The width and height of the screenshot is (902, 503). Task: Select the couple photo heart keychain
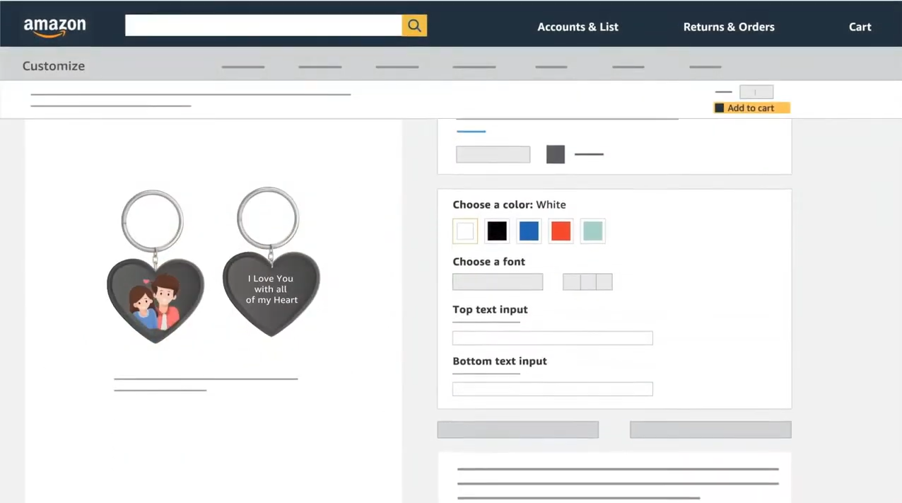click(x=155, y=266)
